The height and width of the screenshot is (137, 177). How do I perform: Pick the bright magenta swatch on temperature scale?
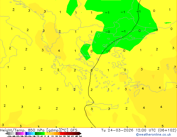coord(22,133)
